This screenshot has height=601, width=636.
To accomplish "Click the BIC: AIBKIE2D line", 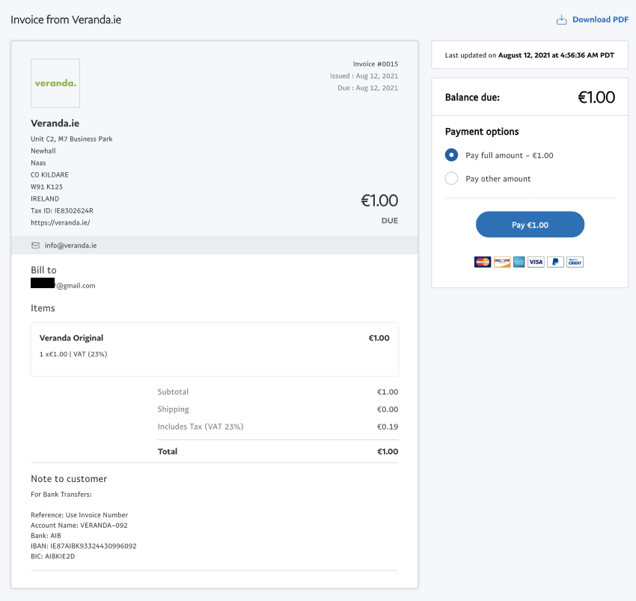I will click(x=52, y=556).
